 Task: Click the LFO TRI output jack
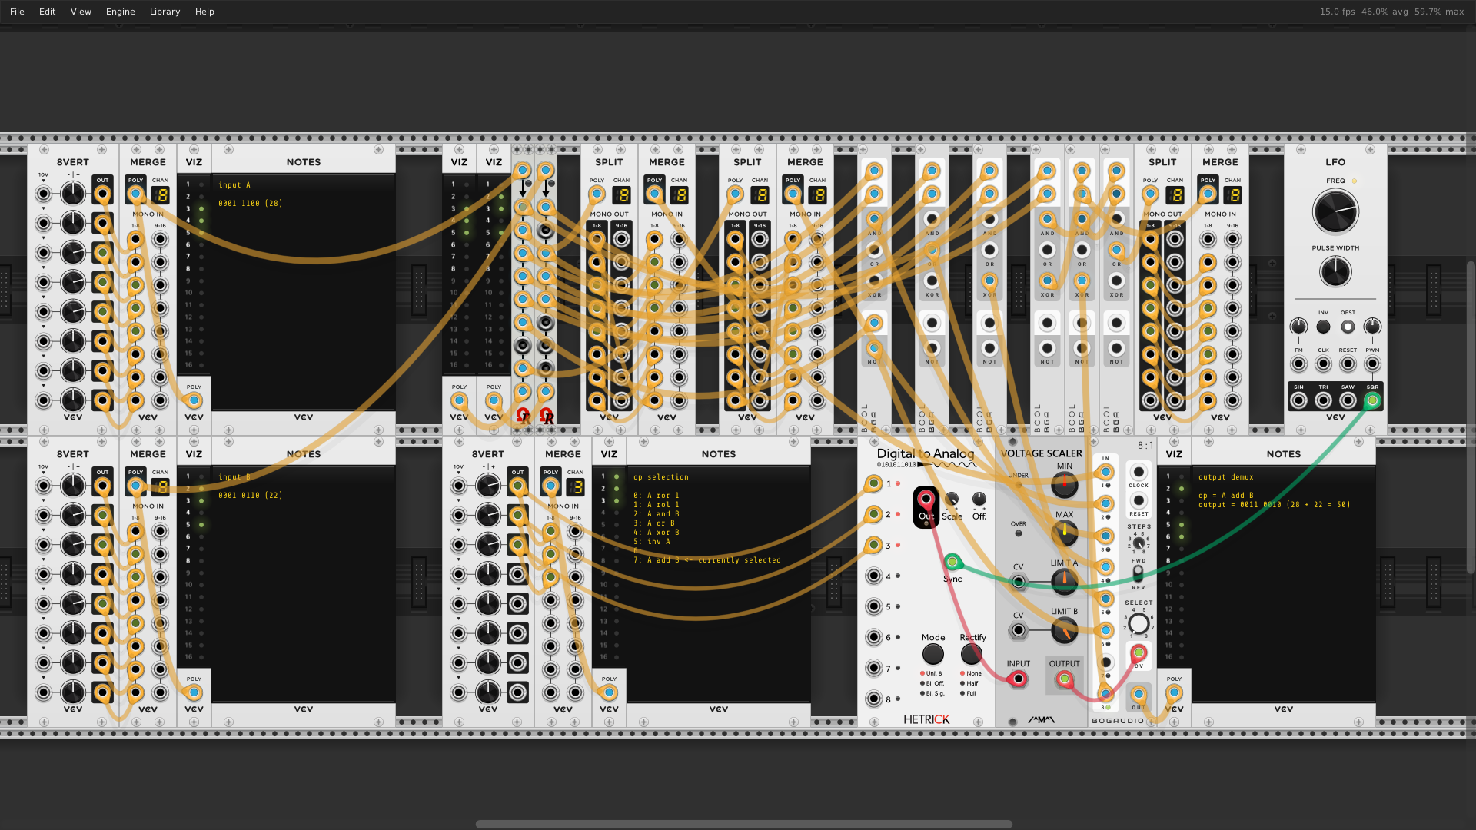pyautogui.click(x=1323, y=400)
